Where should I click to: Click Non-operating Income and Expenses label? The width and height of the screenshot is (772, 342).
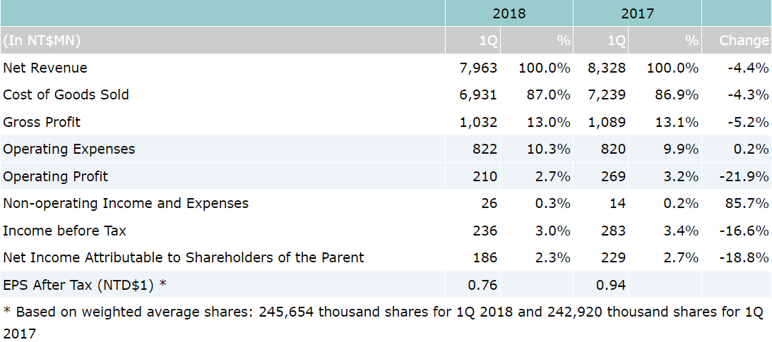[126, 203]
